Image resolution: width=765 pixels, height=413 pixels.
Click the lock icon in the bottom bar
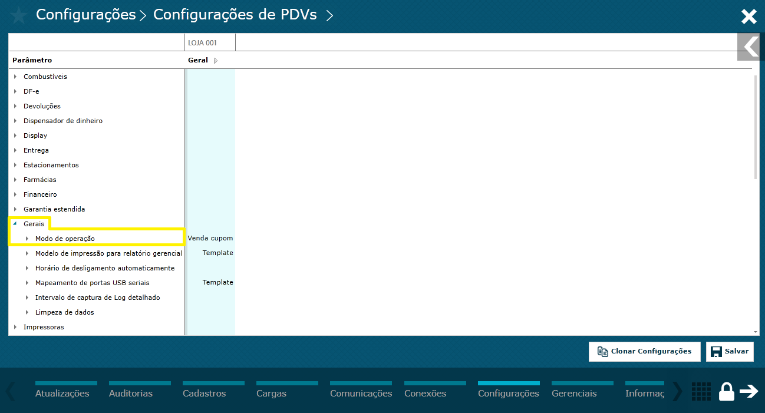click(x=726, y=391)
